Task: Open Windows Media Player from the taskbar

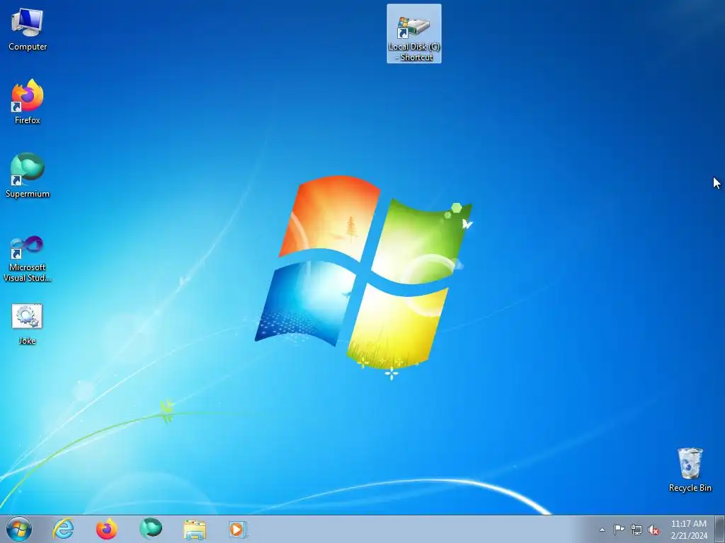Action: [238, 529]
